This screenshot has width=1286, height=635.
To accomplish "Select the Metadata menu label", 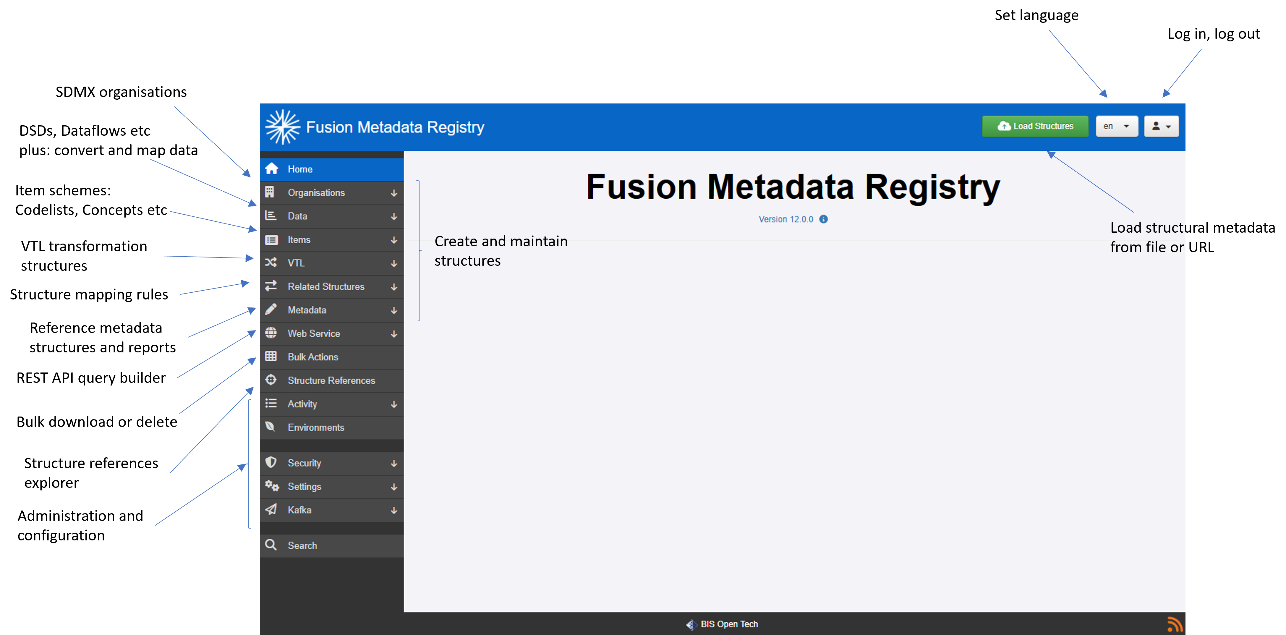I will click(x=307, y=310).
